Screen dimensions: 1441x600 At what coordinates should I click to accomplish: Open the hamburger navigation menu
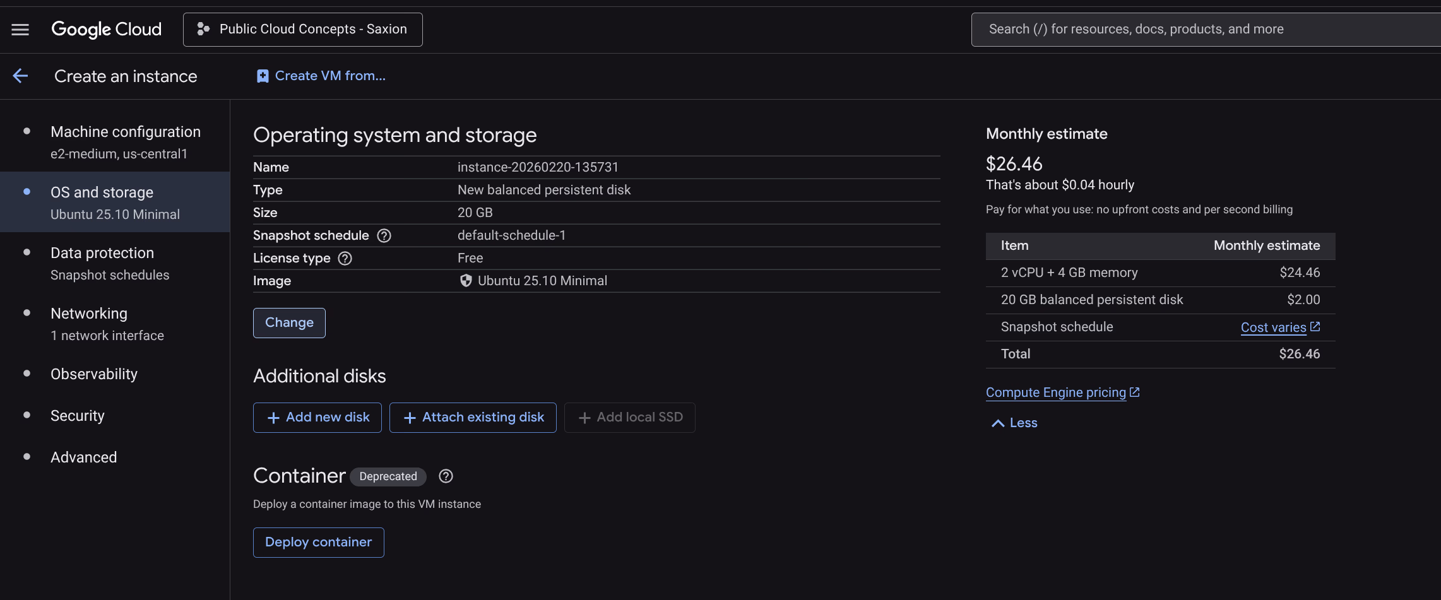[20, 30]
